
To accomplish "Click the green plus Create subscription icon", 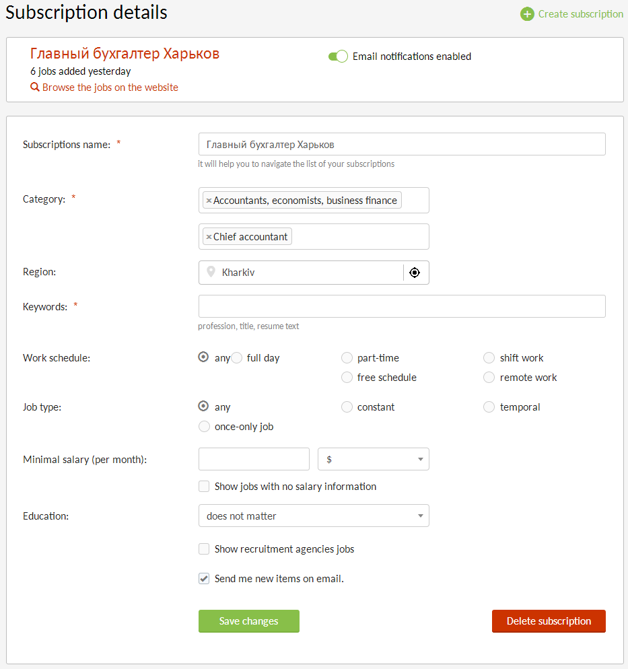I will click(527, 14).
